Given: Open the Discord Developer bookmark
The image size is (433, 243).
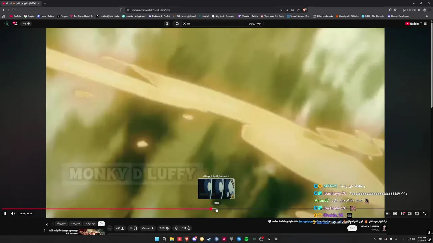Looking at the screenshot, I should [x=398, y=16].
